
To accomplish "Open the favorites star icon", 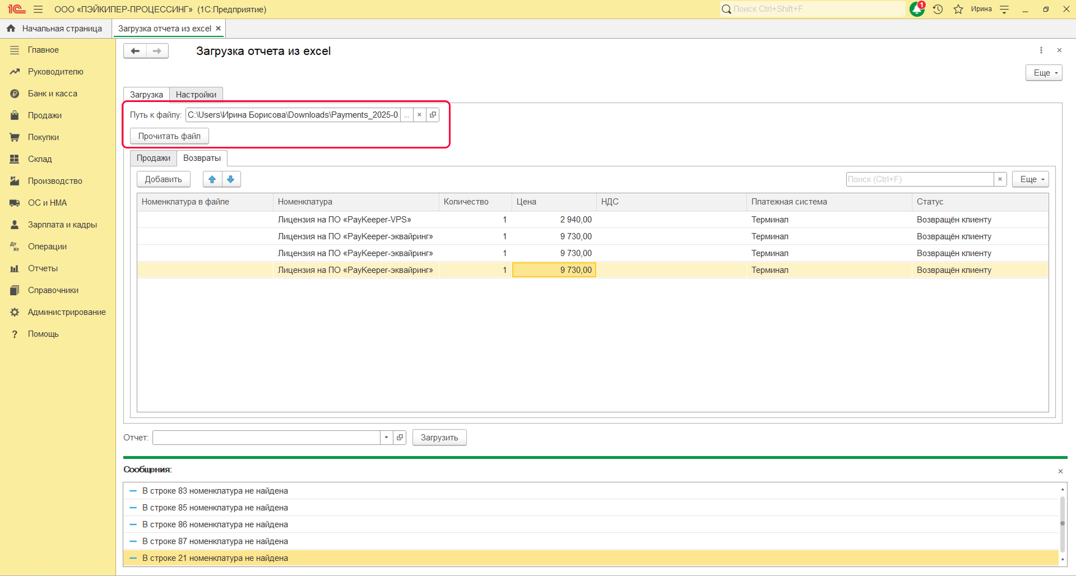I will point(958,9).
